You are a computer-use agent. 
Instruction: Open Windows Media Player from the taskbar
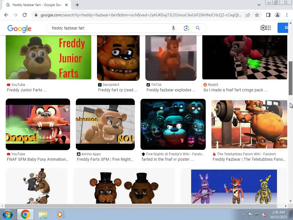60,214
